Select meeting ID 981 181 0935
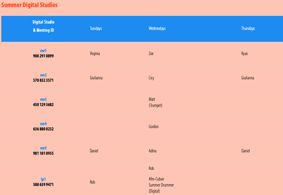Screen dimensions: 283x195 pos(43,153)
